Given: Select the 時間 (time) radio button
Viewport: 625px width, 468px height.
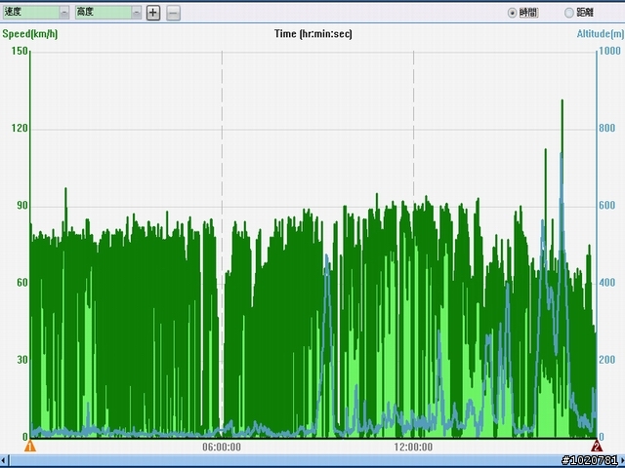Looking at the screenshot, I should click(512, 13).
